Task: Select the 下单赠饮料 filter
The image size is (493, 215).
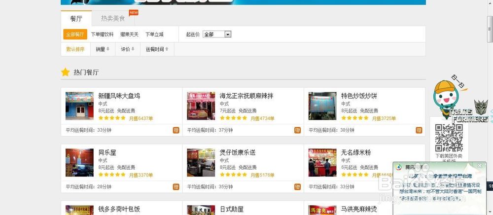Action: 102,34
